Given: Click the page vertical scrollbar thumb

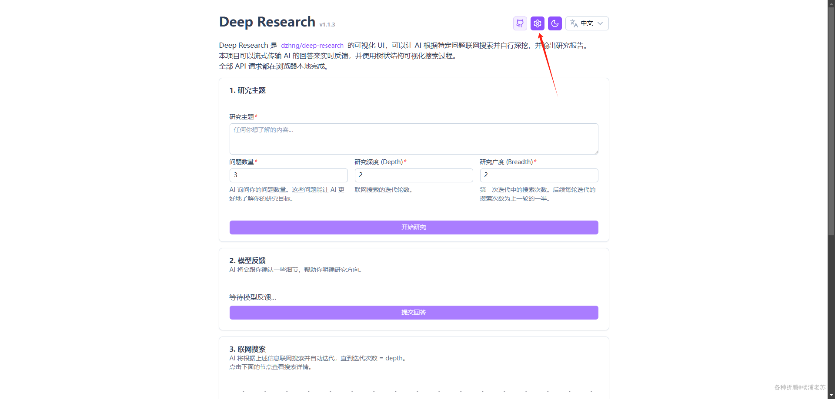Looking at the screenshot, I should [x=831, y=122].
